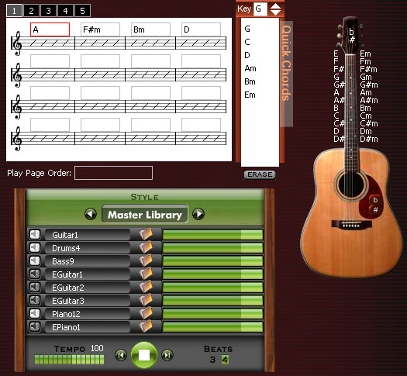This screenshot has height=376, width=407.
Task: Select 3 beats per measure
Action: (212, 360)
